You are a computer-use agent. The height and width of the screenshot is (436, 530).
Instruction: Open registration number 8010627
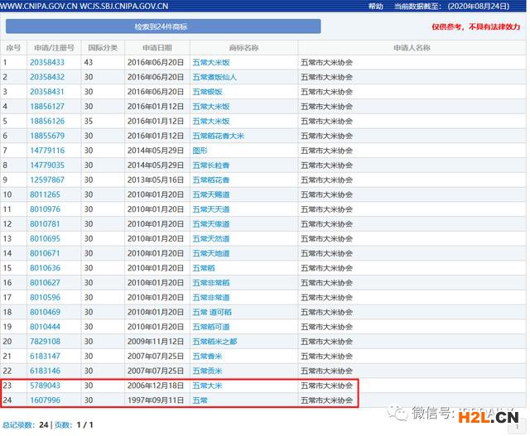[45, 283]
